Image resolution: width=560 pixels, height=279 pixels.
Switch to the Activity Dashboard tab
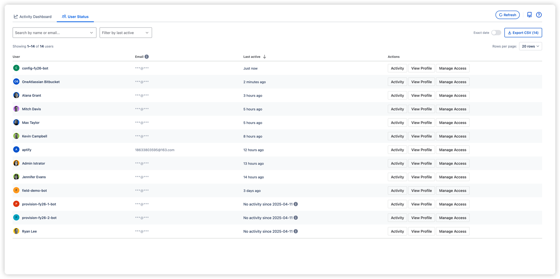[x=33, y=17]
